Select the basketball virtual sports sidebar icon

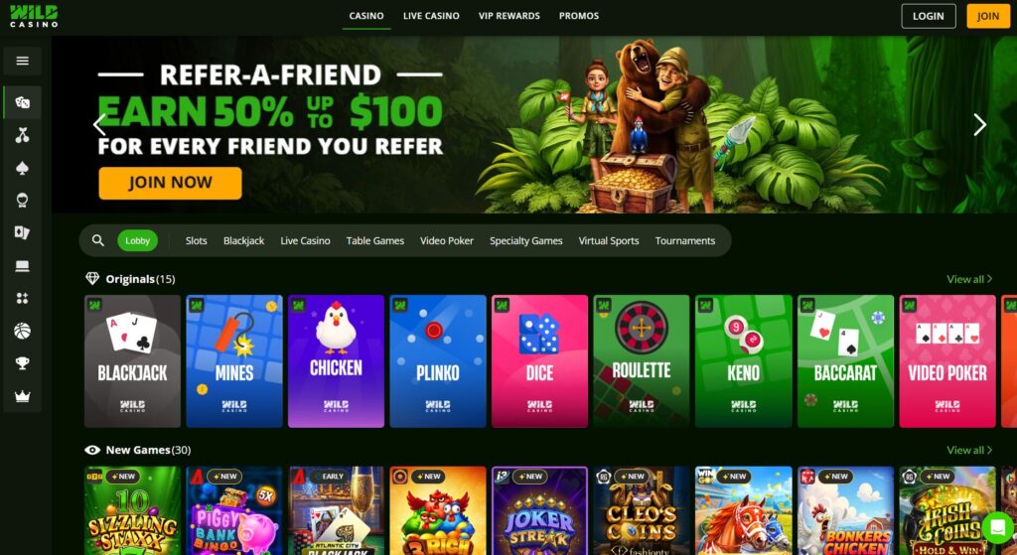coord(22,332)
